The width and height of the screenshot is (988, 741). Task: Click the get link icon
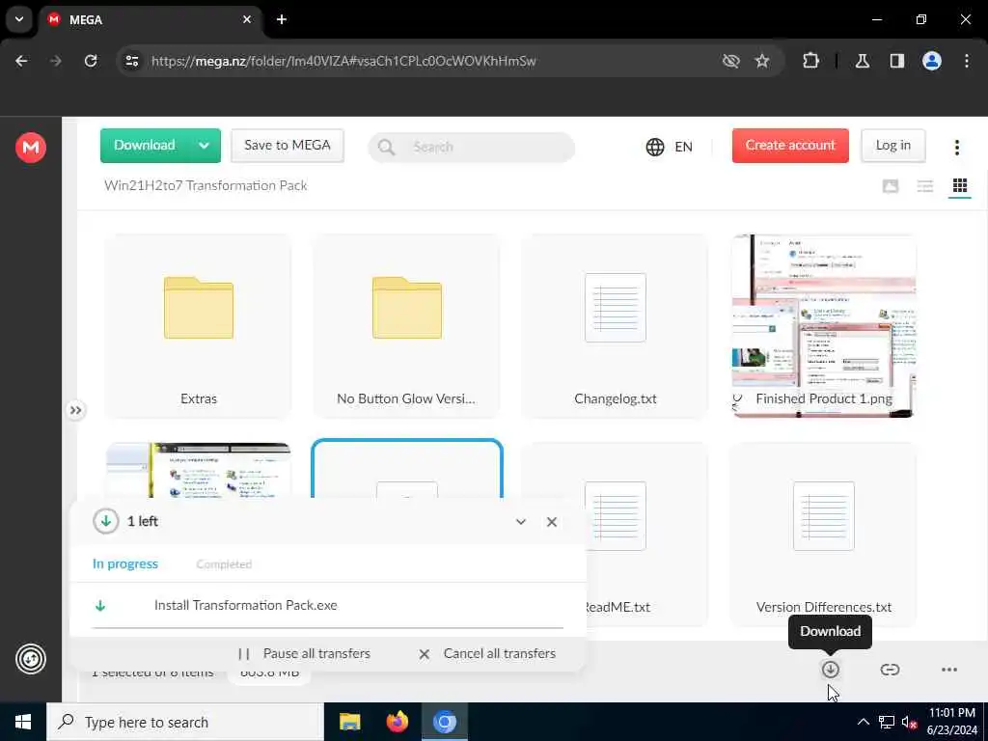point(890,670)
